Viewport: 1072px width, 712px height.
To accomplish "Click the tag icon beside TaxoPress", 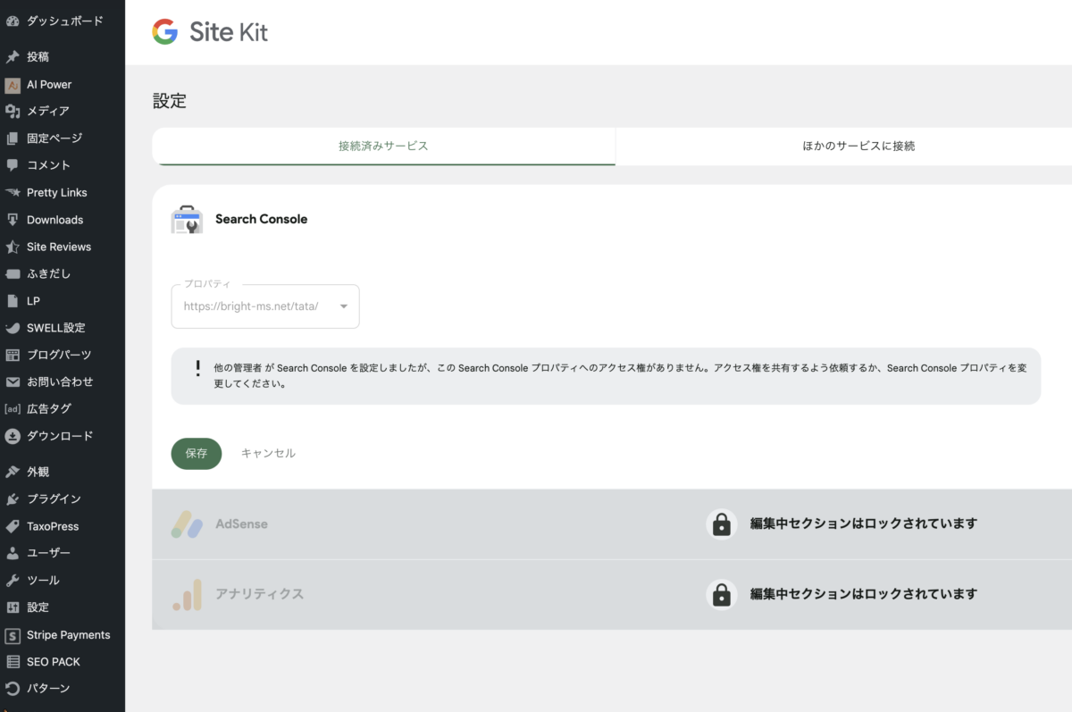I will 13,526.
